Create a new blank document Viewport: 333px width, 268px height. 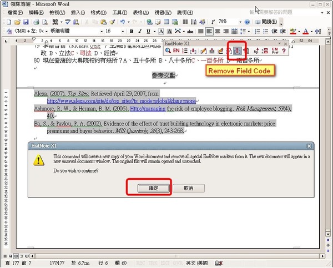[x=9, y=22]
